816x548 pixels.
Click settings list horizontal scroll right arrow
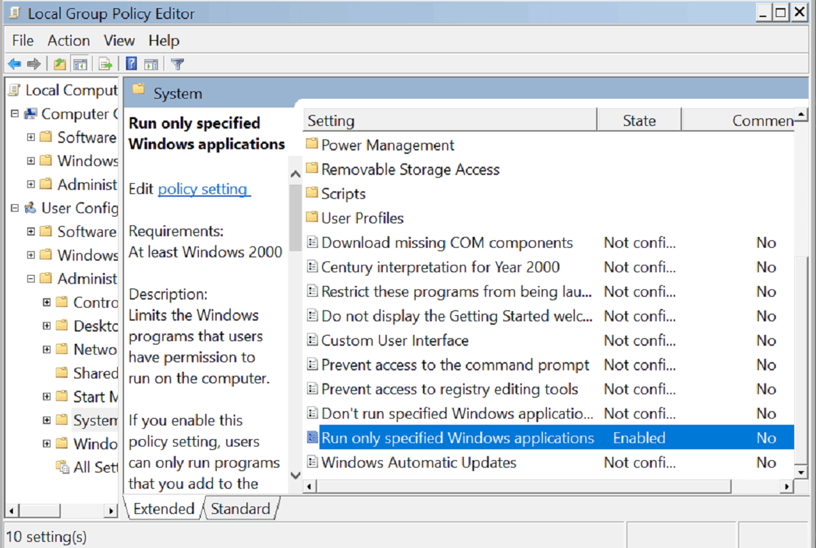pyautogui.click(x=787, y=486)
